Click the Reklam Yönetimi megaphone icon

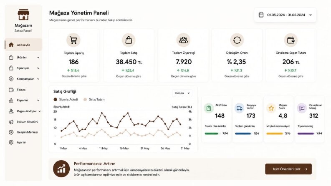[11, 122]
